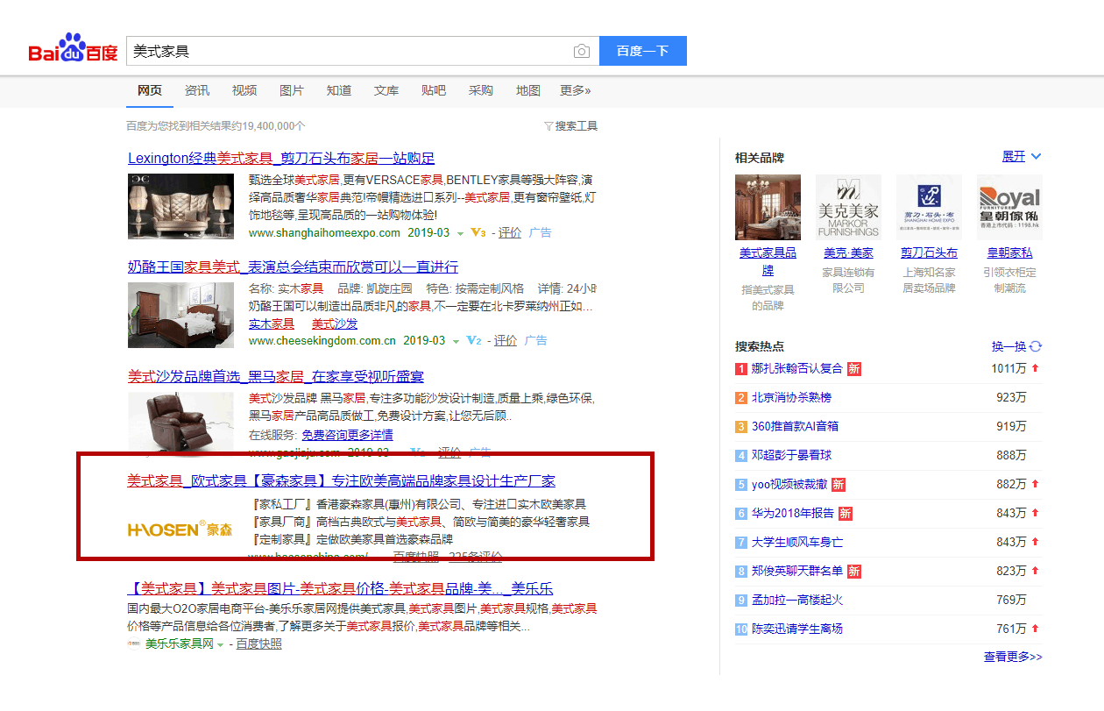Click the 搜索工具 filter icon

pyautogui.click(x=548, y=126)
